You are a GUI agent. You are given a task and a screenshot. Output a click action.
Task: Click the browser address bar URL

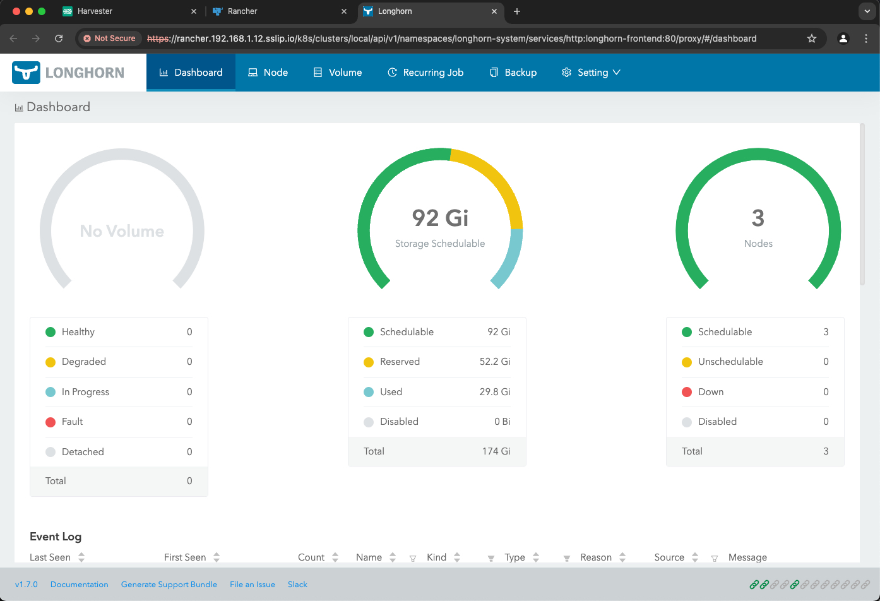pos(451,39)
